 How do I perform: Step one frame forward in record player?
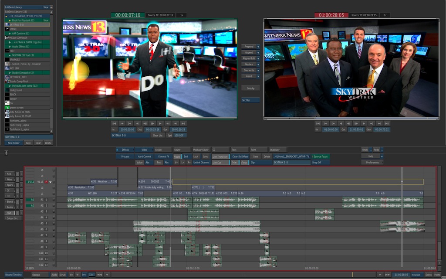356,123
